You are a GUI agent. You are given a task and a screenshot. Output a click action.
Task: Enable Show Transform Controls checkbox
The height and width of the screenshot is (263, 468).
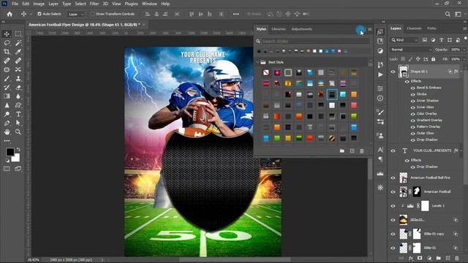click(93, 14)
